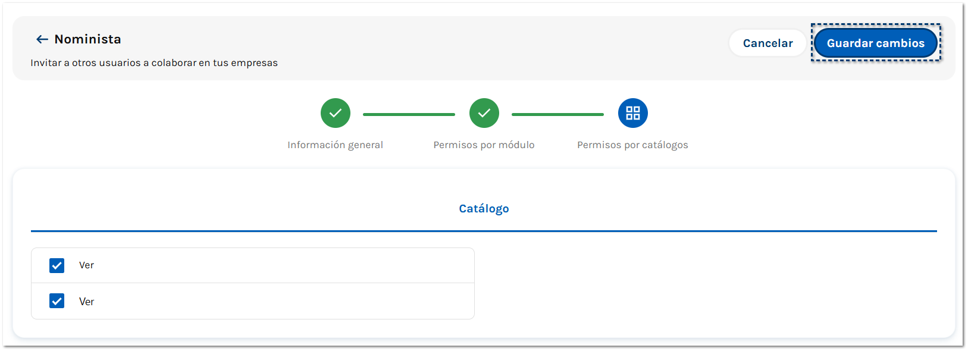This screenshot has width=968, height=351.
Task: Click the upper Ver label text
Action: (x=86, y=265)
